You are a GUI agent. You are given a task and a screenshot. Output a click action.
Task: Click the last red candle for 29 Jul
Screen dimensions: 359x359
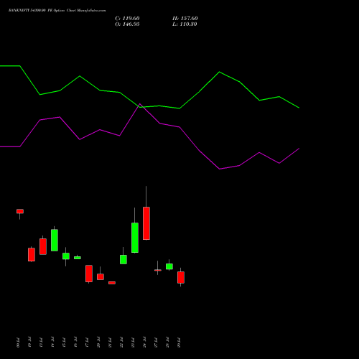pos(181,277)
